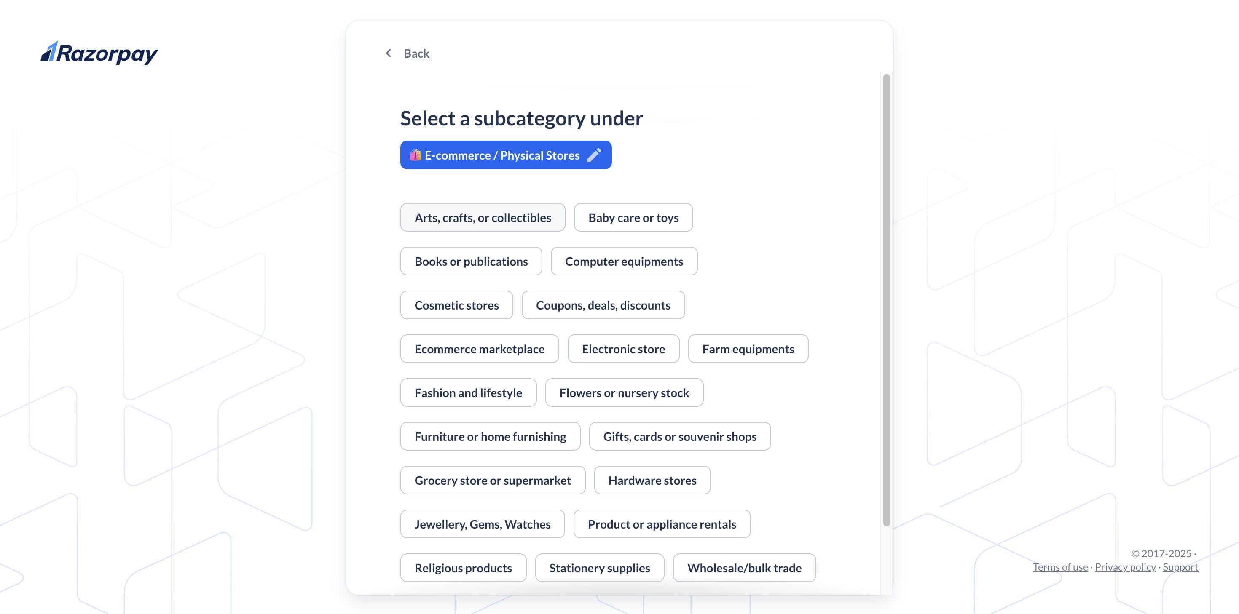Choose Computer equipments

coord(624,261)
